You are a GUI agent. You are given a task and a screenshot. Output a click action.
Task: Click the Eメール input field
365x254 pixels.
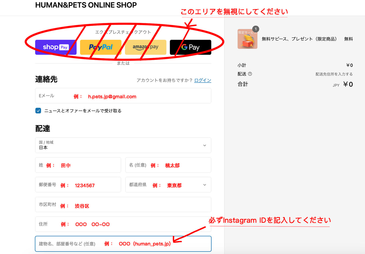pyautogui.click(x=123, y=96)
